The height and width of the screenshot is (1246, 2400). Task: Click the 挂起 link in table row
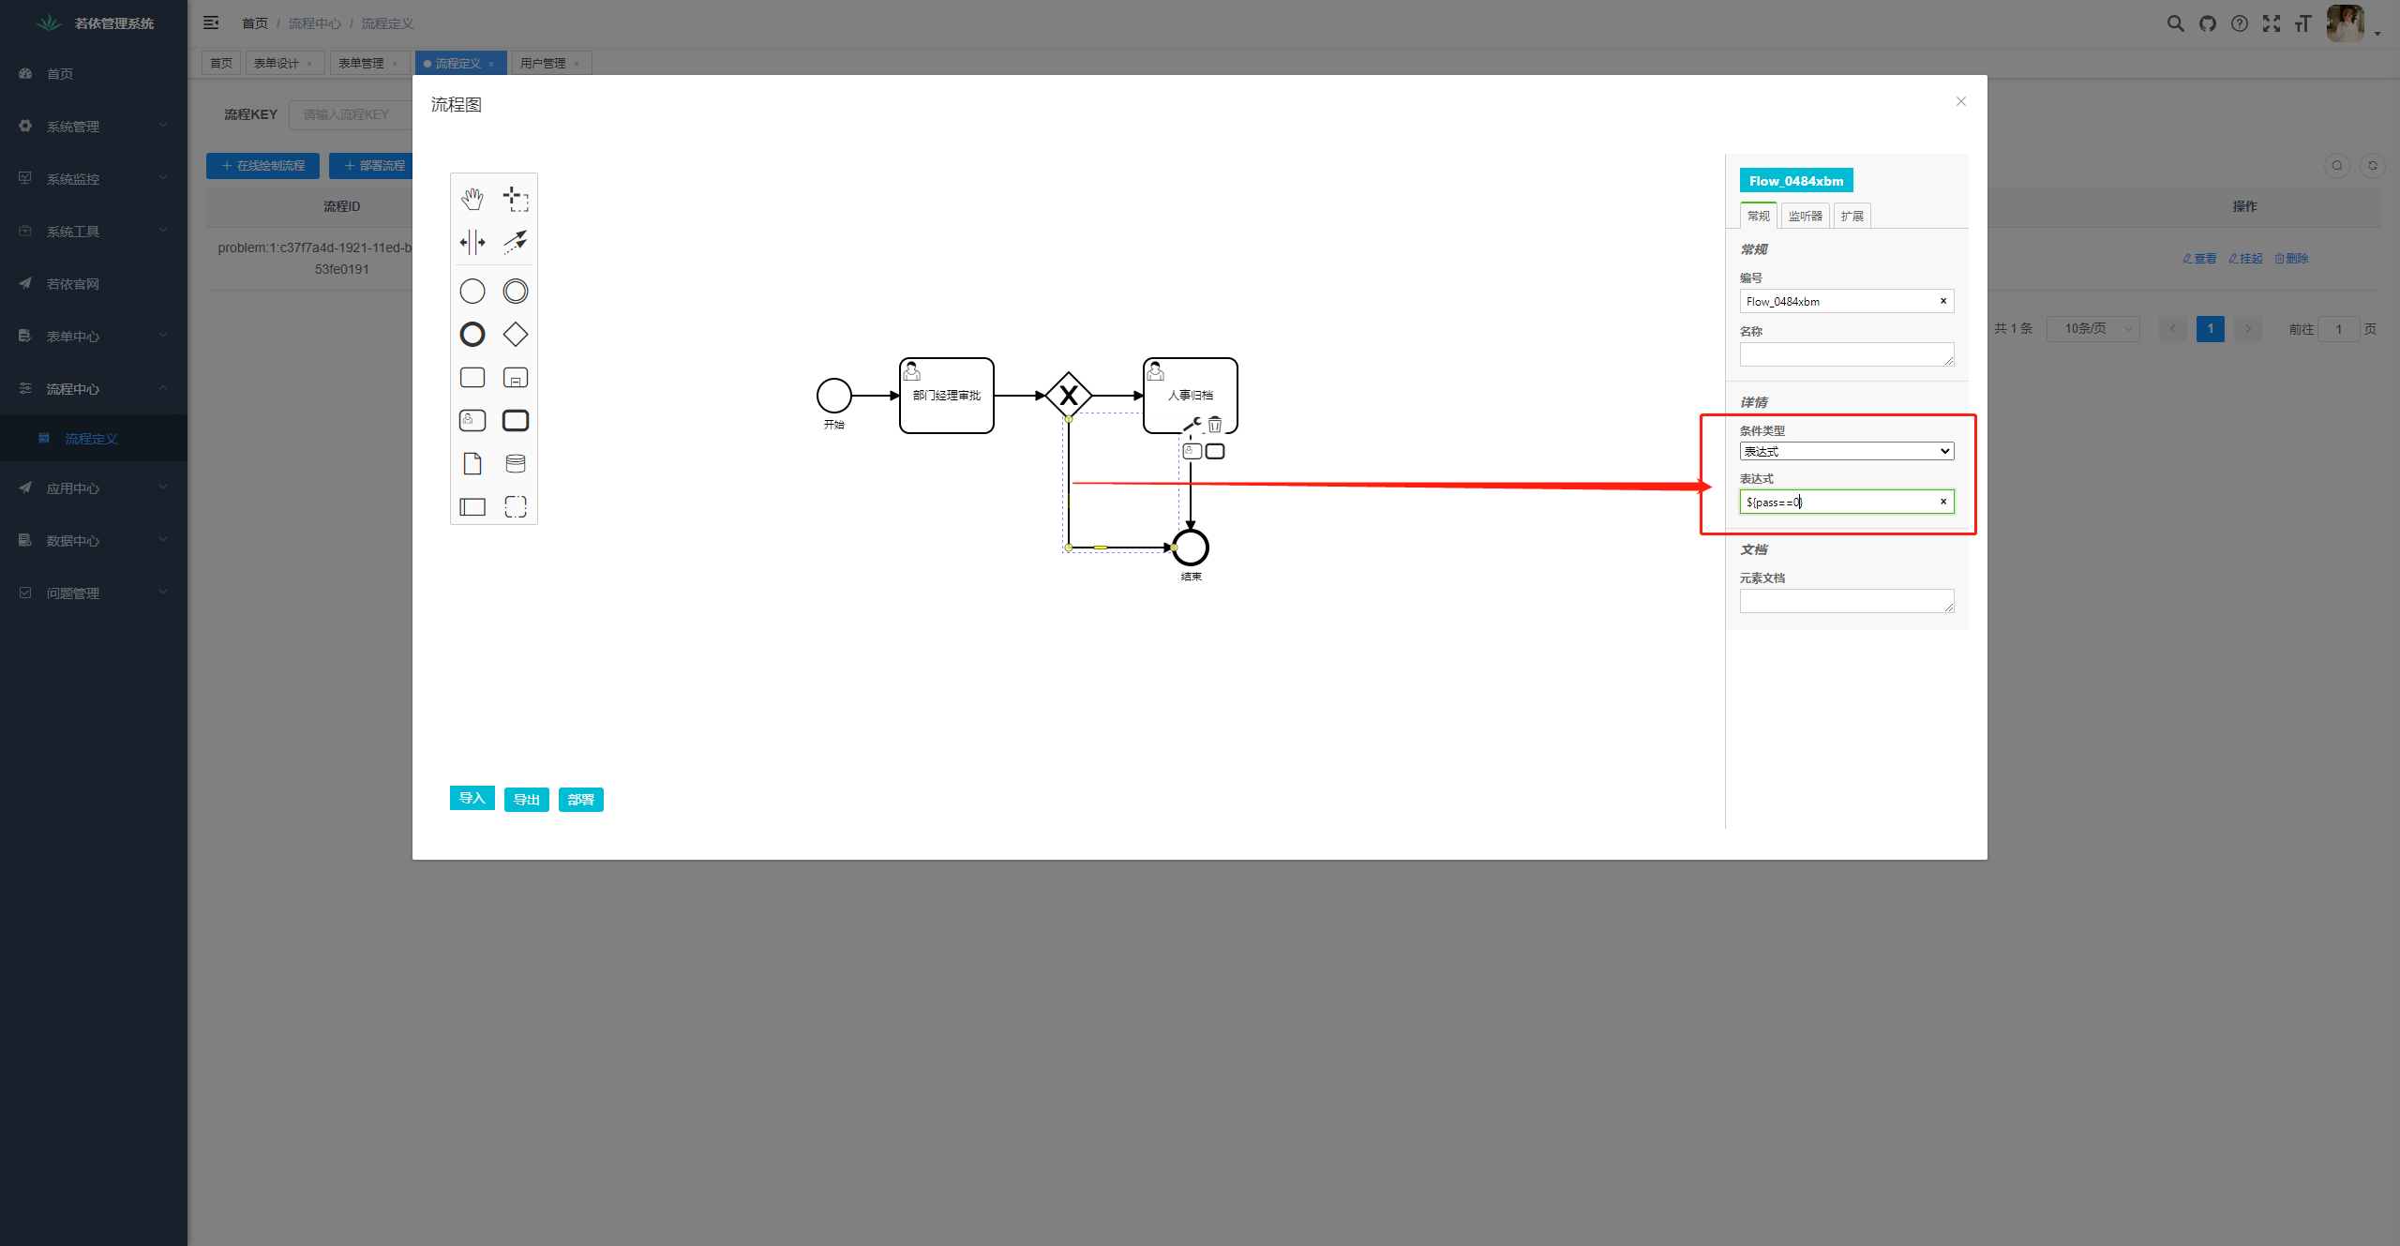coord(2245,258)
